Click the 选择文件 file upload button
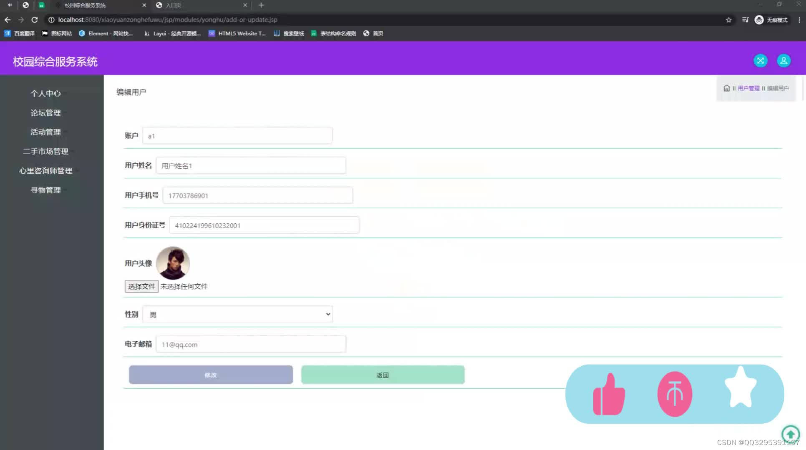Viewport: 806px width, 450px height. pos(141,286)
